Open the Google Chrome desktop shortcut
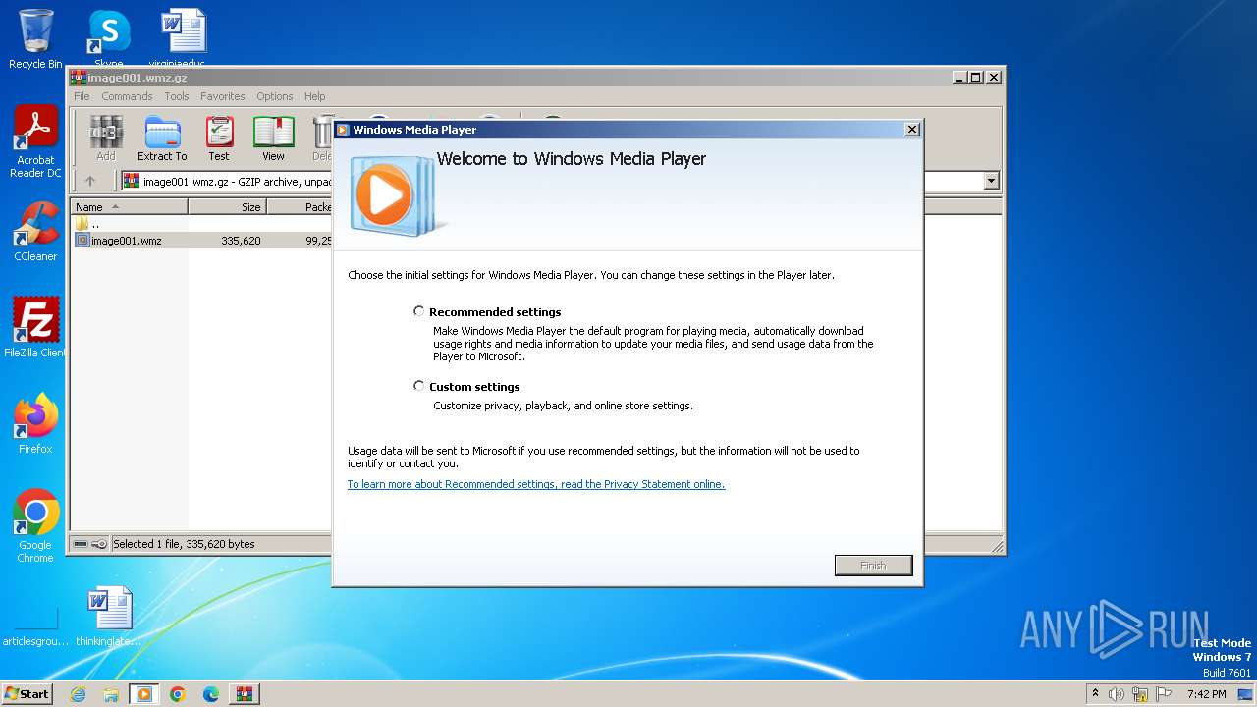This screenshot has height=707, width=1257. (x=35, y=525)
